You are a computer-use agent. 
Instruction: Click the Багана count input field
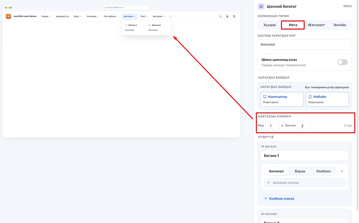[x=304, y=126]
